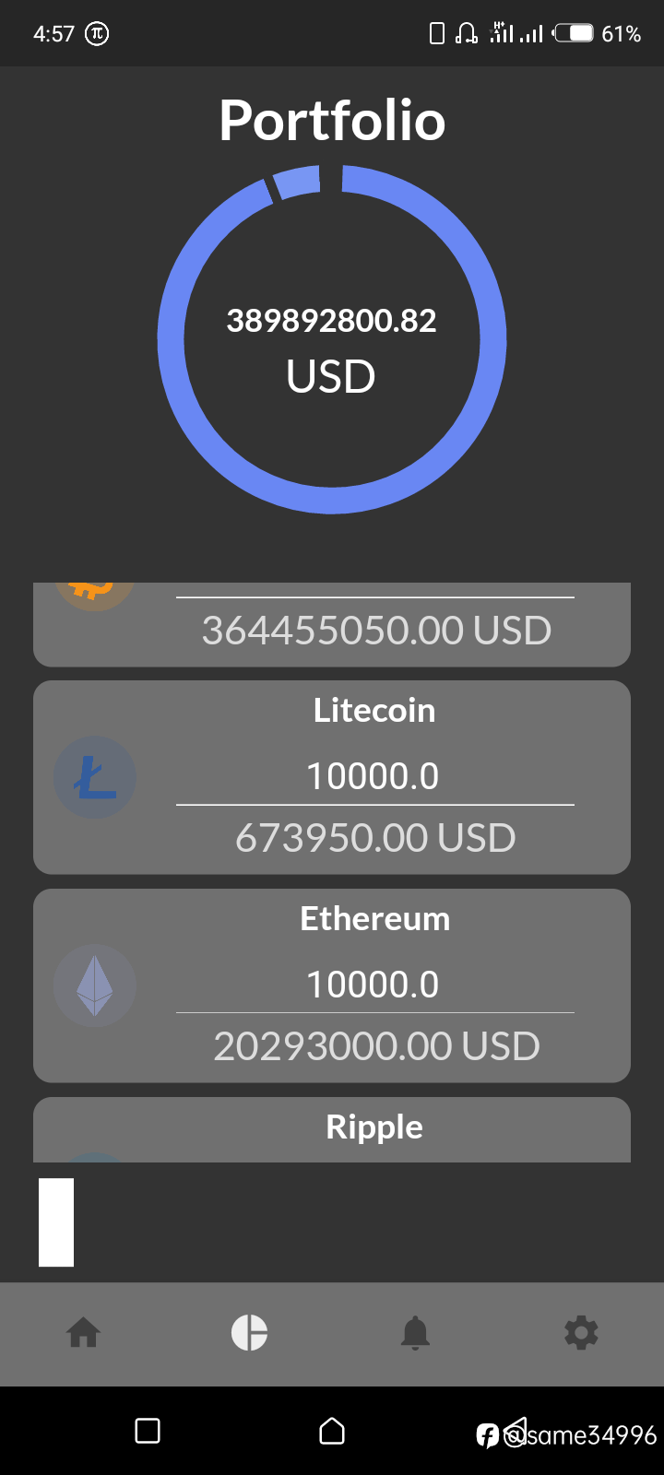Tap the Android recent apps square button
Screen dimensions: 664x1475
(148, 1431)
